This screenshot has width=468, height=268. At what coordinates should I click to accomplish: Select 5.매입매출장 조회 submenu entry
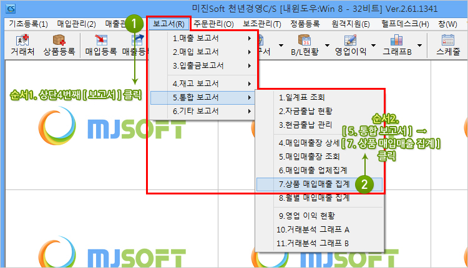(319, 157)
